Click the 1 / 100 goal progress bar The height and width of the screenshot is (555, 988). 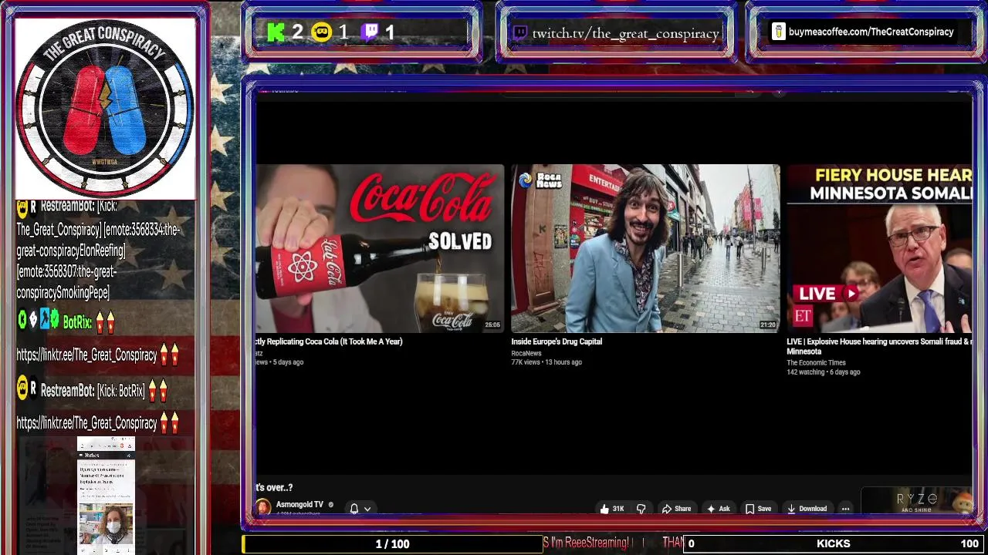click(x=392, y=543)
